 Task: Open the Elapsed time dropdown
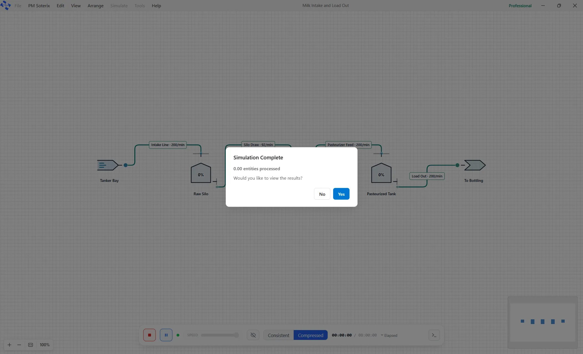click(389, 335)
